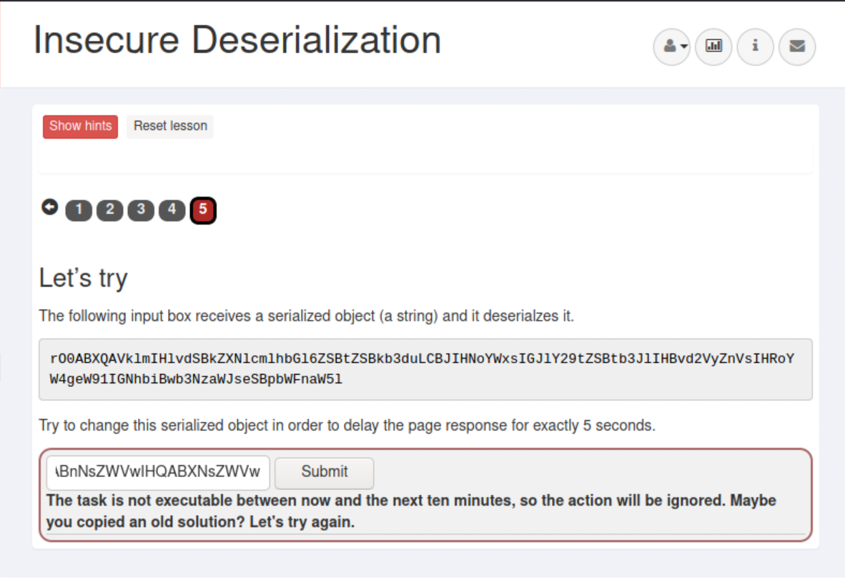Screen dimensions: 845x588
Task: Jump to lesson page 1
Action: tap(79, 210)
